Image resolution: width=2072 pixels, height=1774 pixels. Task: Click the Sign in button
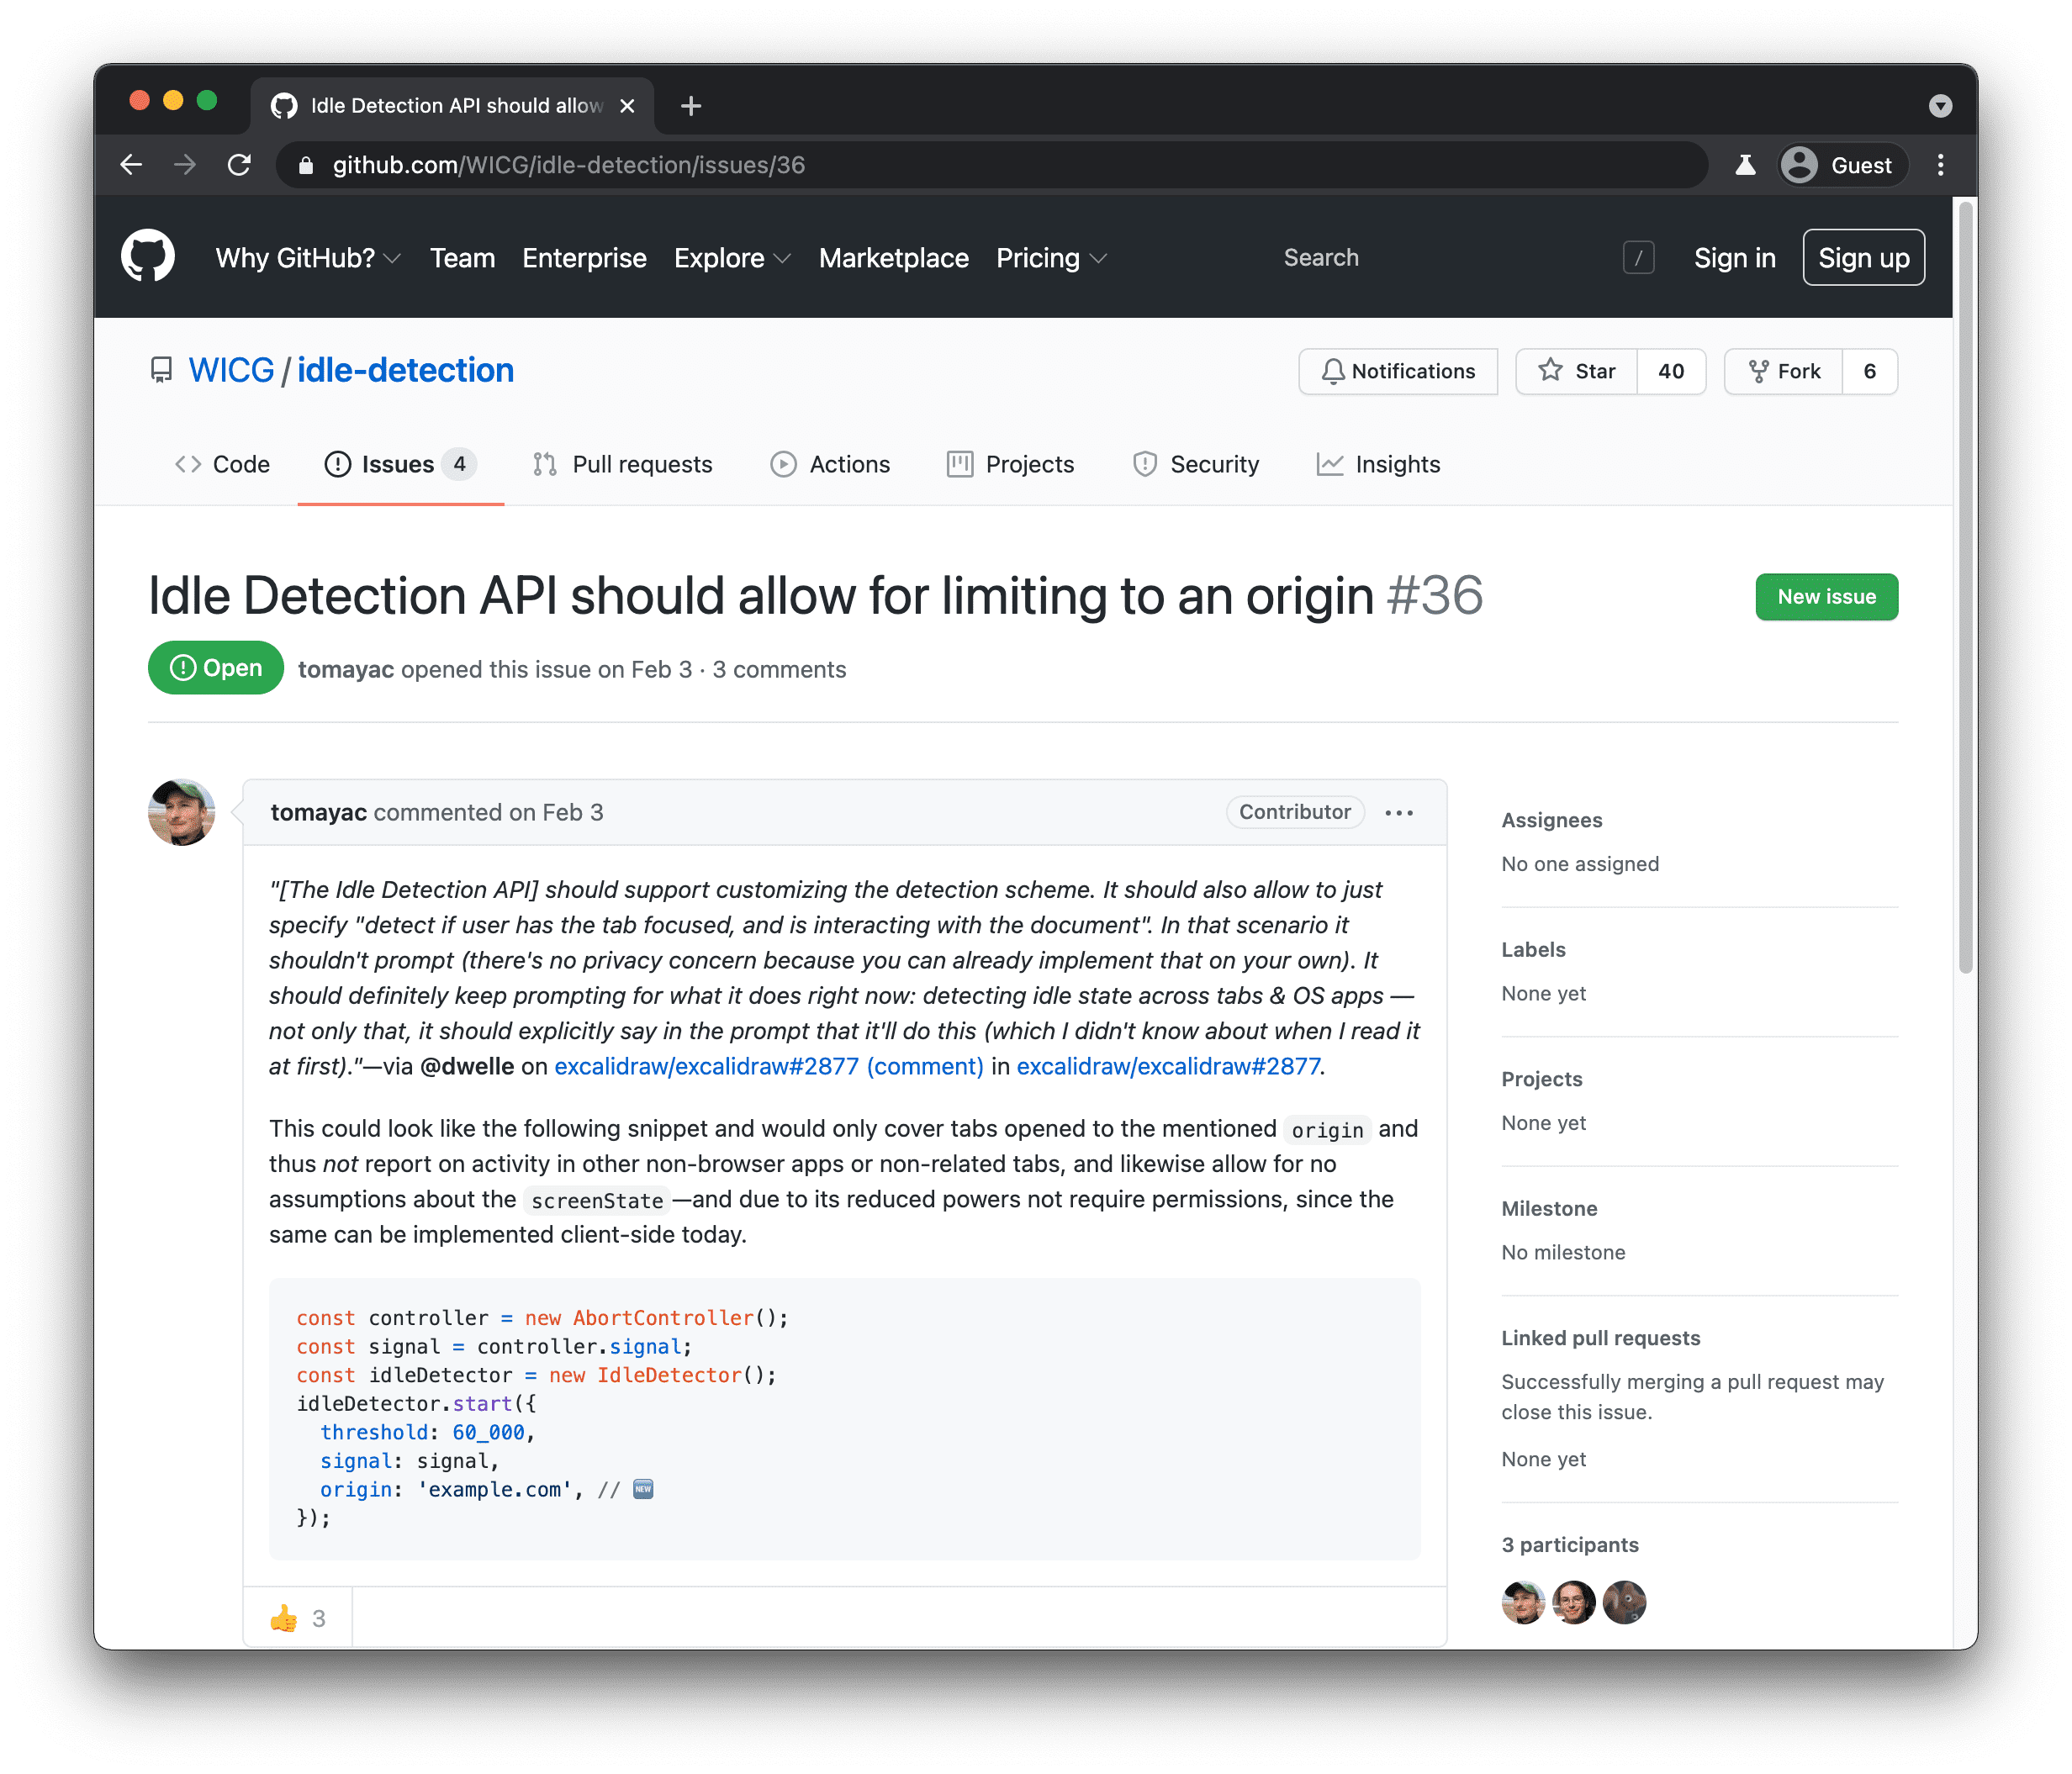pyautogui.click(x=1732, y=257)
